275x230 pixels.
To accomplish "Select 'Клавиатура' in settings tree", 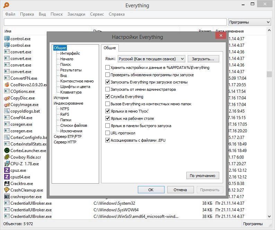I will click(71, 92).
